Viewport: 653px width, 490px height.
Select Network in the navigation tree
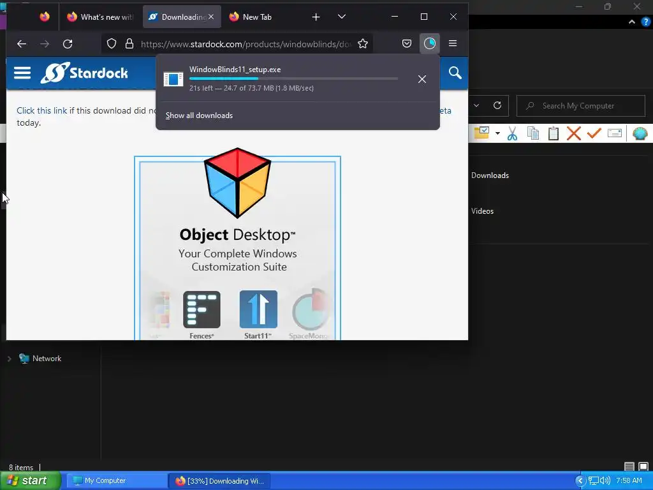coord(47,359)
